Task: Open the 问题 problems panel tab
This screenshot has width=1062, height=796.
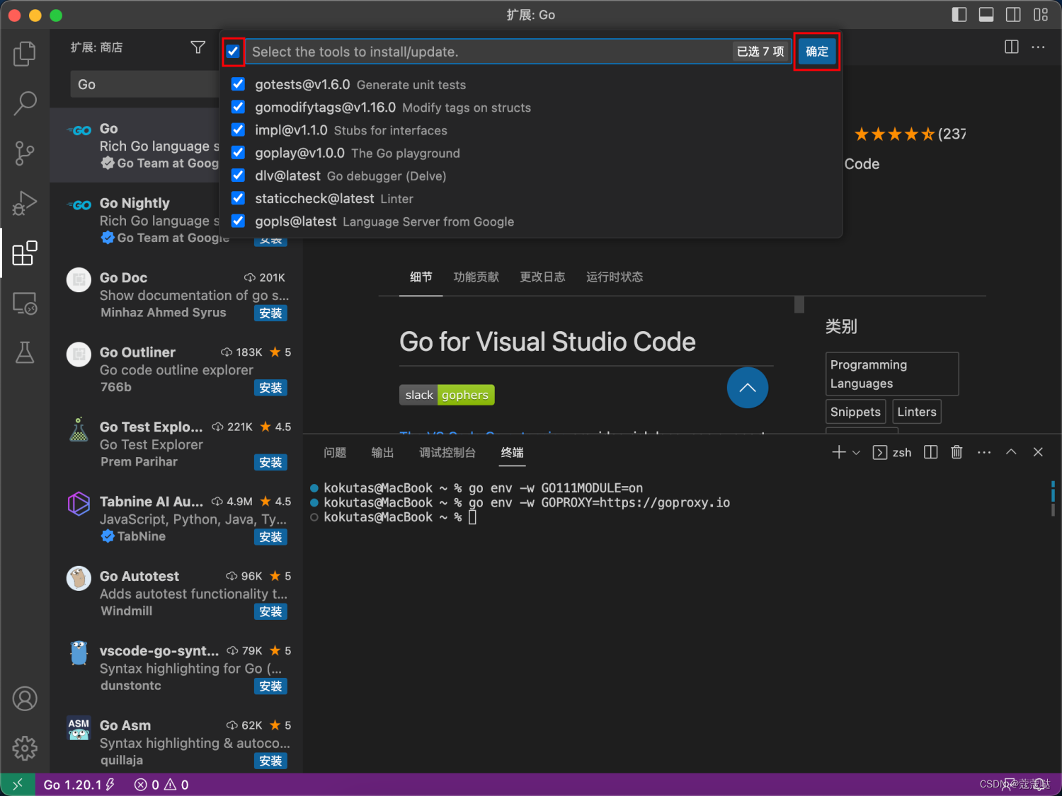Action: click(335, 453)
